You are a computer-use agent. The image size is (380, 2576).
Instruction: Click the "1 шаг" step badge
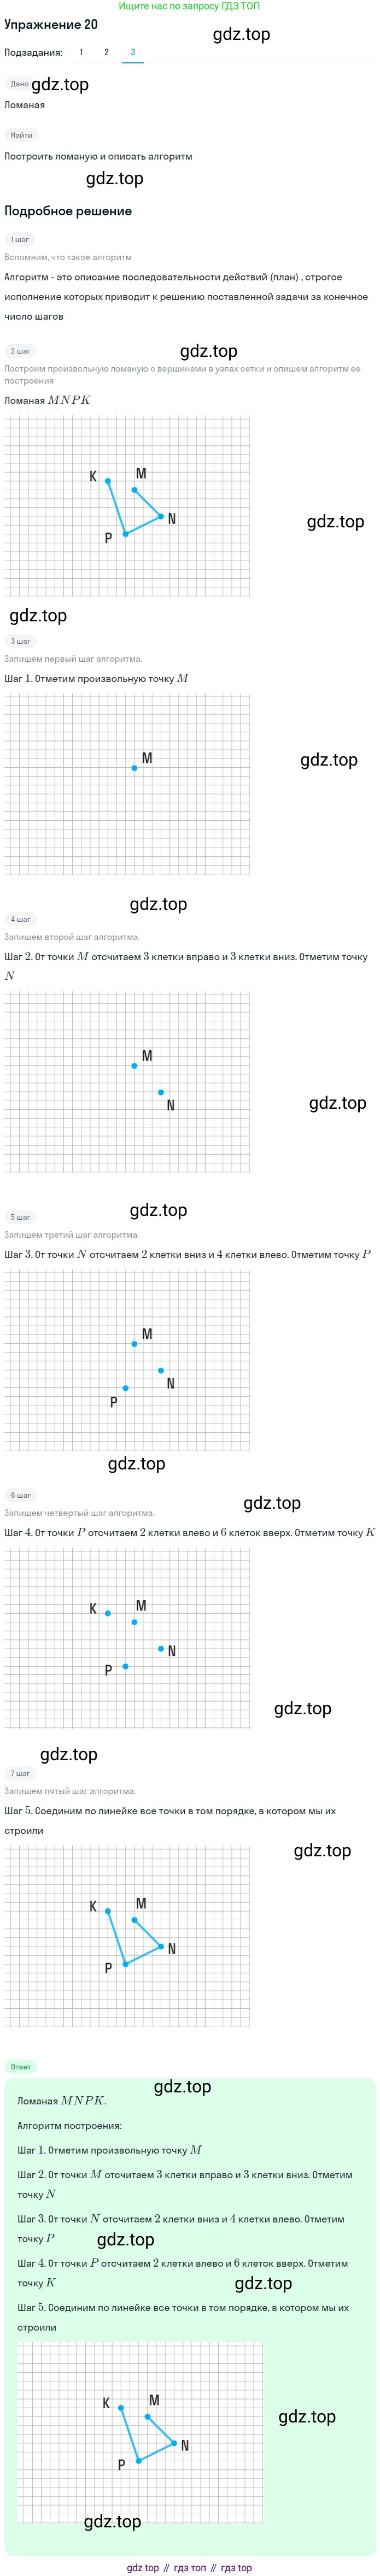[20, 240]
